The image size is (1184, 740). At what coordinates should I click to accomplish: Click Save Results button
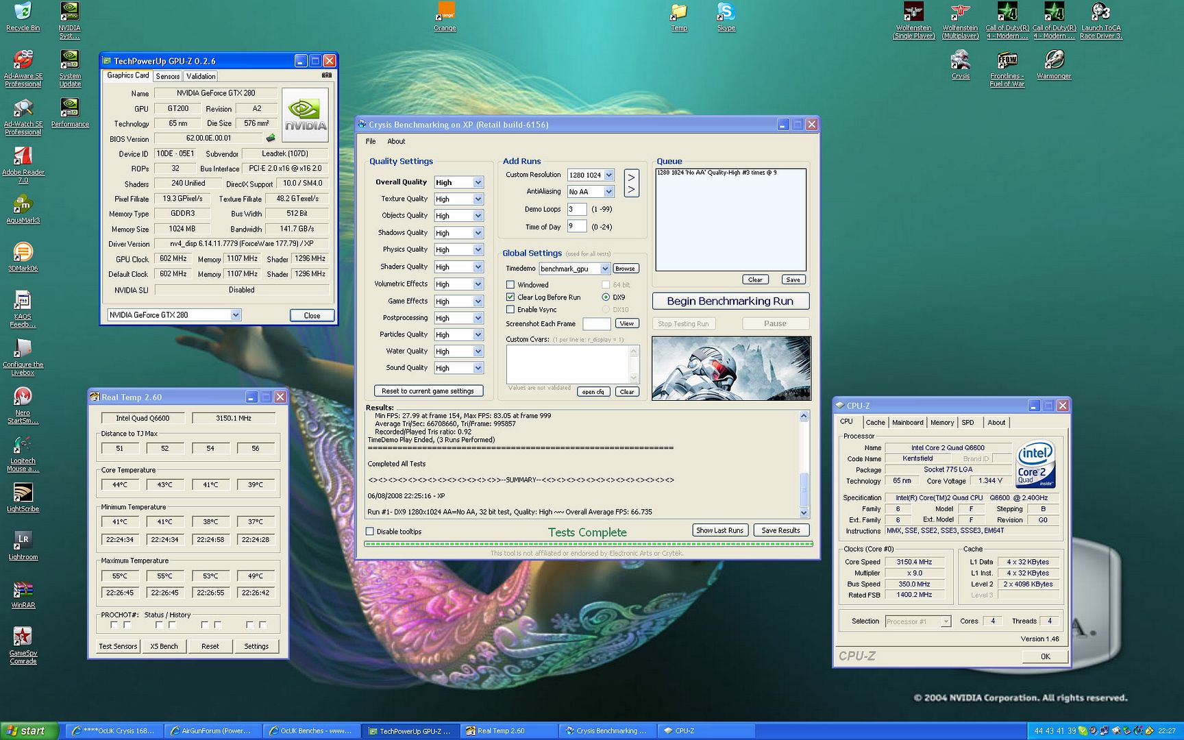[x=781, y=530]
